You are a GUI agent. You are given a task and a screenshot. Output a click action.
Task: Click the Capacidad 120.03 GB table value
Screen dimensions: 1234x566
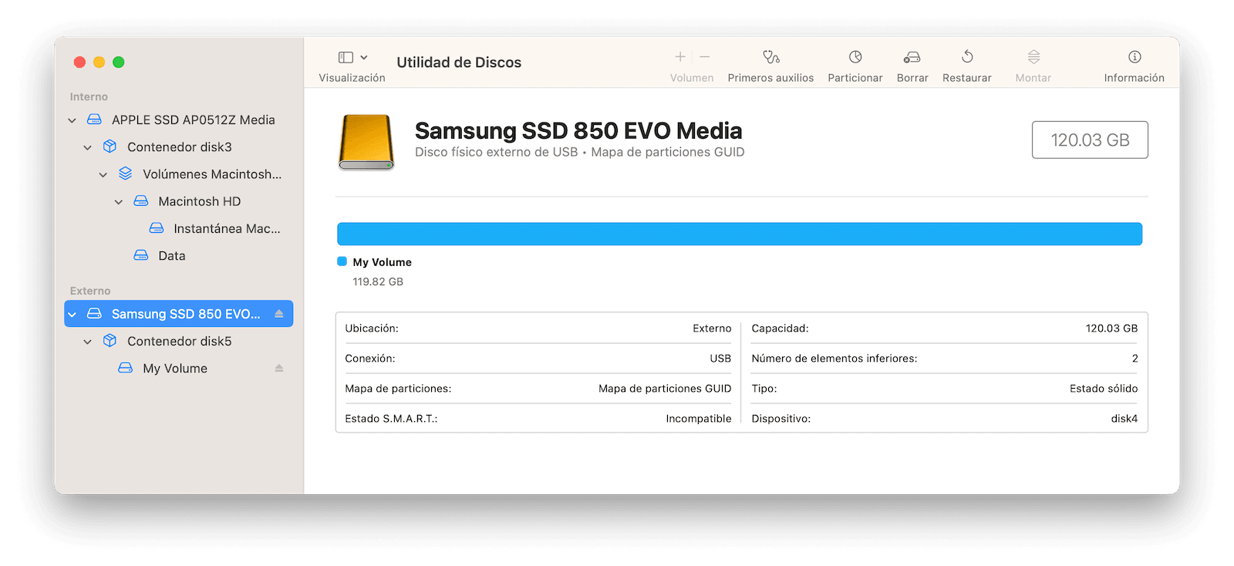point(1111,328)
